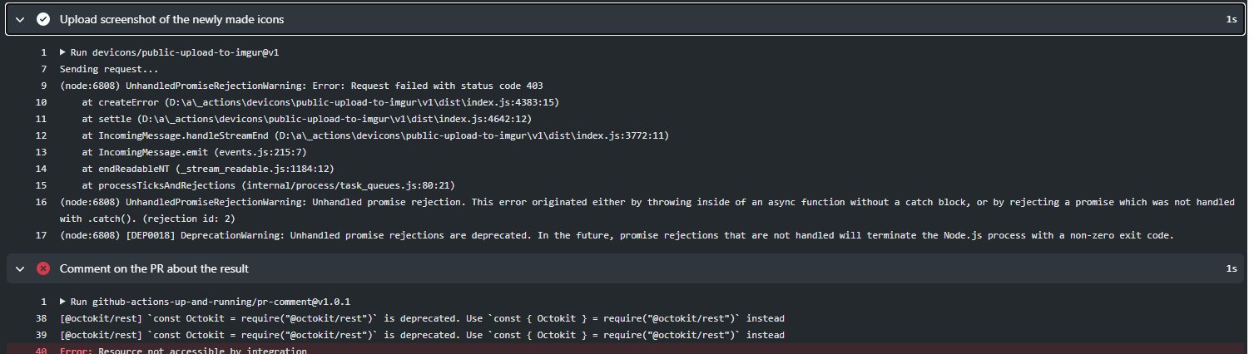Click the highlighted error line number 40
The image size is (1254, 354).
click(x=42, y=351)
